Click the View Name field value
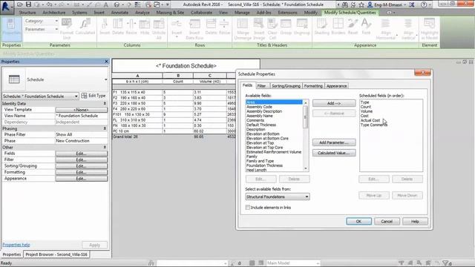Screen dimensions: 475x267 click(x=81, y=116)
